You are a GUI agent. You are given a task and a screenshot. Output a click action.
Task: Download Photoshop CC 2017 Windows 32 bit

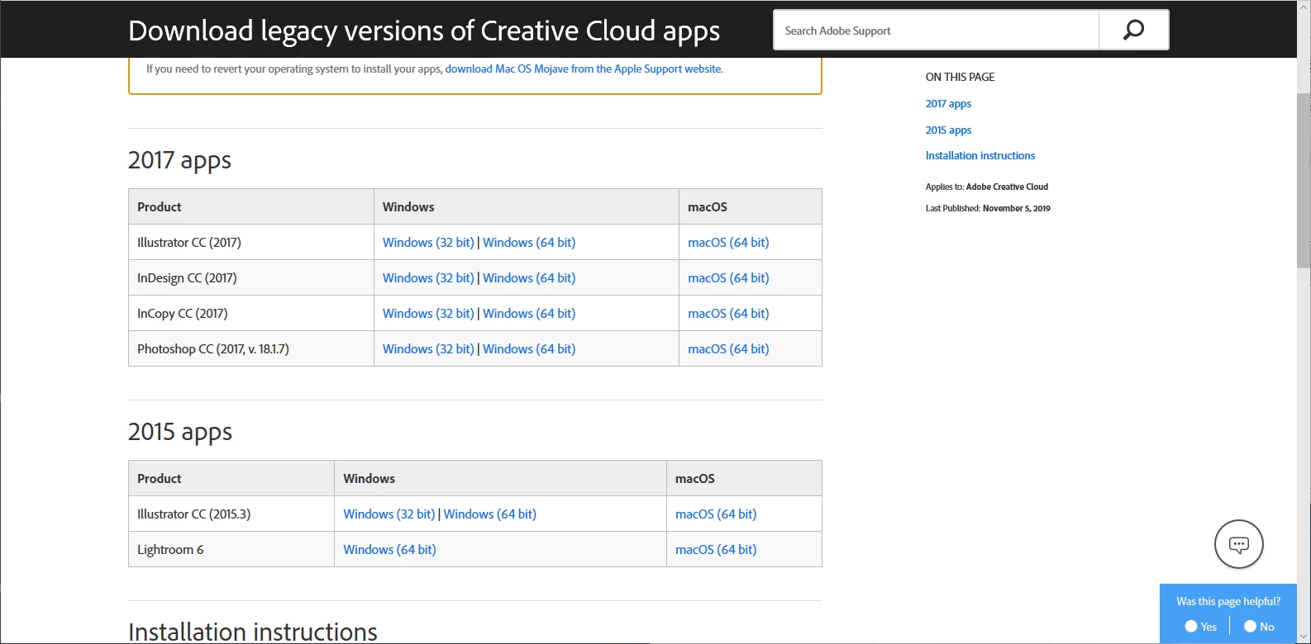coord(428,349)
